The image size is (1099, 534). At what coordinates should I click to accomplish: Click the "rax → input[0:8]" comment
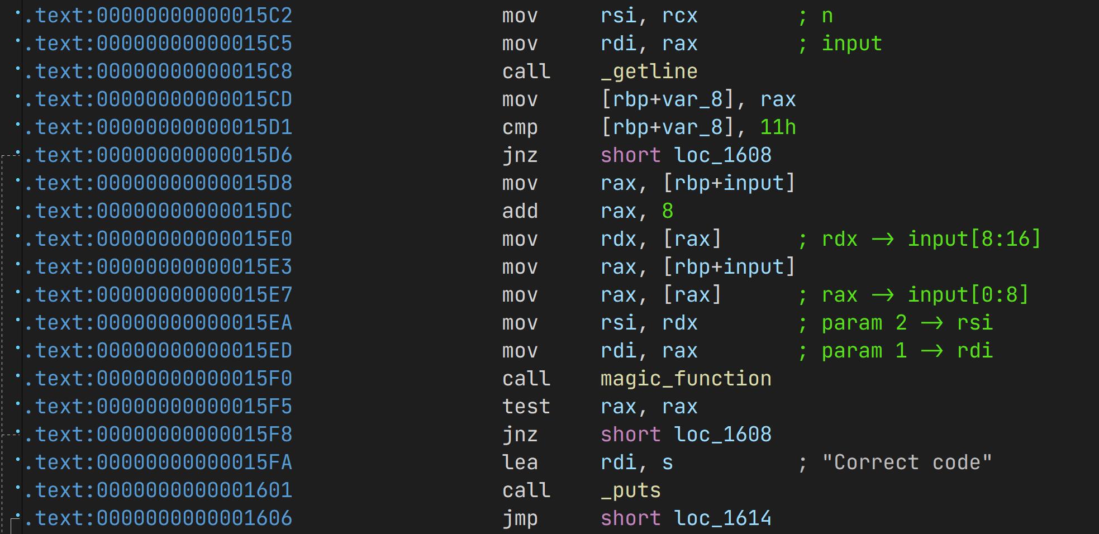[925, 295]
